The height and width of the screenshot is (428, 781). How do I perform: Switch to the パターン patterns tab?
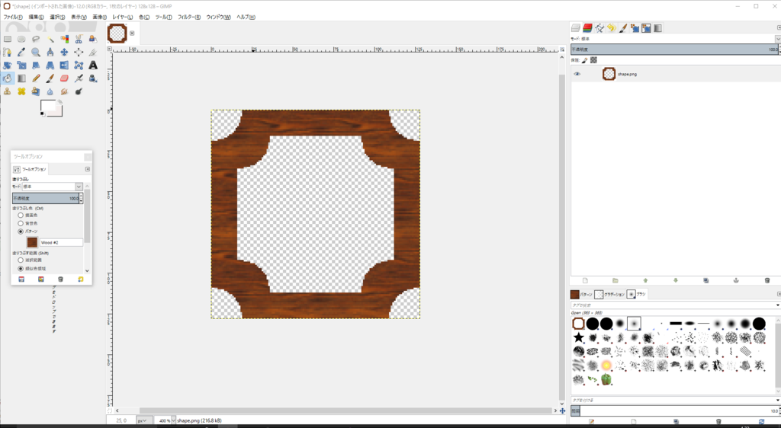(582, 294)
